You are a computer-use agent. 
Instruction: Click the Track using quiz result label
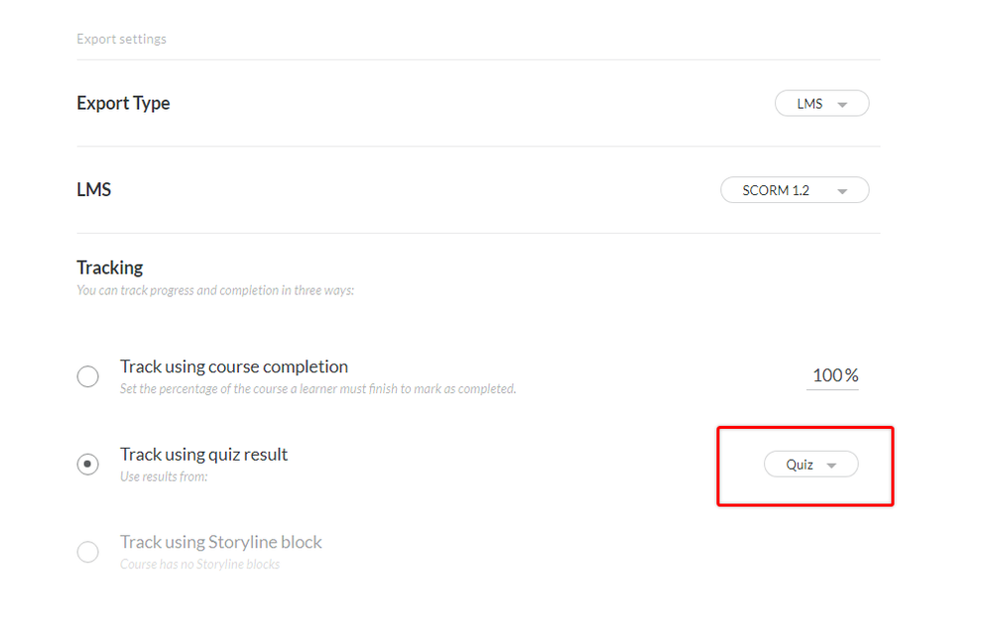point(204,455)
